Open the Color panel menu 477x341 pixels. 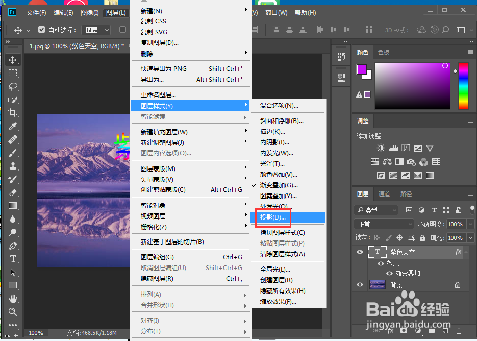(470, 52)
